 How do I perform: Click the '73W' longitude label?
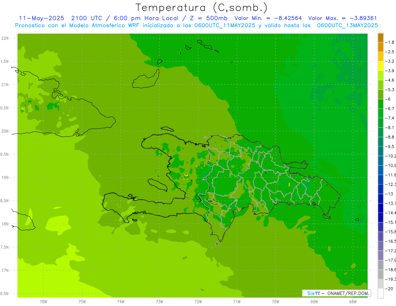pos(159,302)
